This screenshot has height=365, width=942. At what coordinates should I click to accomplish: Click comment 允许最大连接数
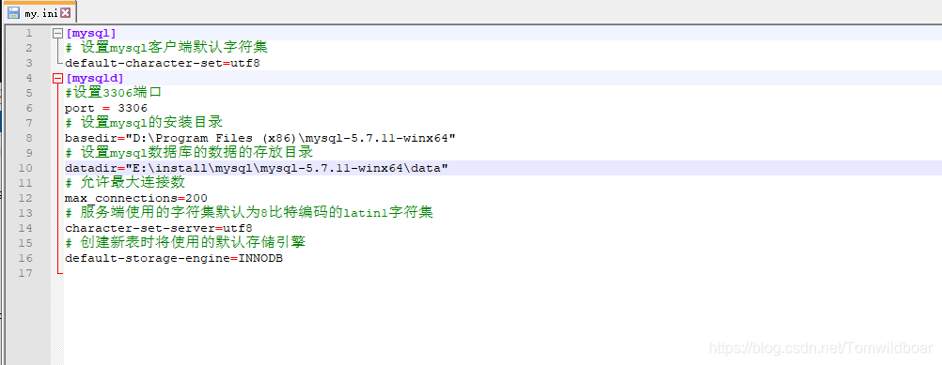coord(125,183)
